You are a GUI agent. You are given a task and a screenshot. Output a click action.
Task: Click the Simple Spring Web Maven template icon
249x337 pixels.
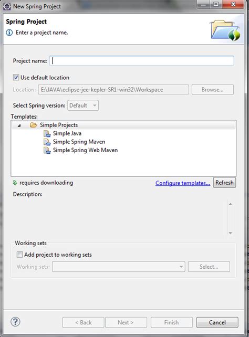tap(47, 150)
